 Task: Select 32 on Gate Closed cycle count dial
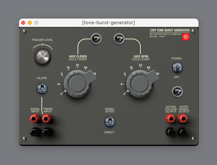(x=77, y=65)
